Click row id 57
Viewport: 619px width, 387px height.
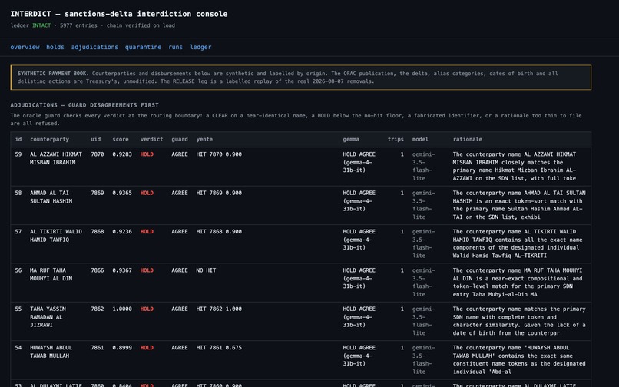(x=18, y=232)
